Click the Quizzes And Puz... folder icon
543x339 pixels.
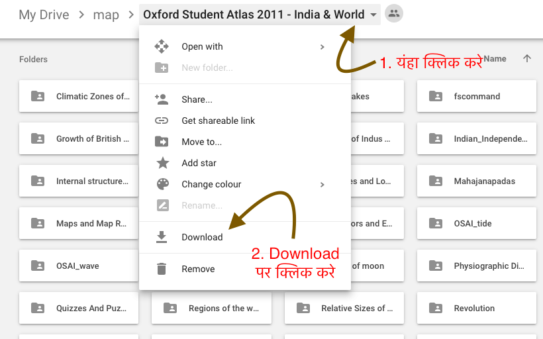tap(38, 308)
